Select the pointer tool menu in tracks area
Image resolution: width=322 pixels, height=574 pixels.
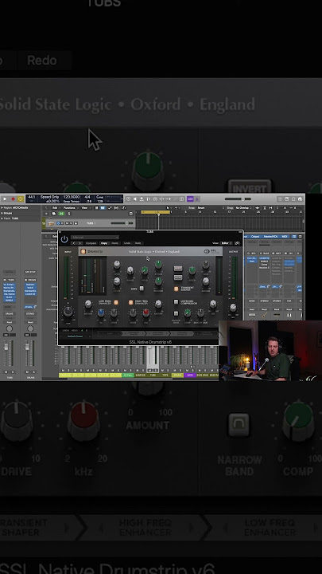point(169,207)
